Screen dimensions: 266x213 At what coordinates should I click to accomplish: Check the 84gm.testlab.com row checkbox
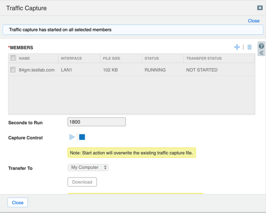[13, 70]
